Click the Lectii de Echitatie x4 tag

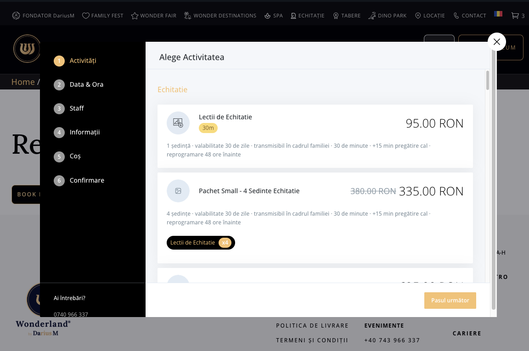[x=201, y=243]
